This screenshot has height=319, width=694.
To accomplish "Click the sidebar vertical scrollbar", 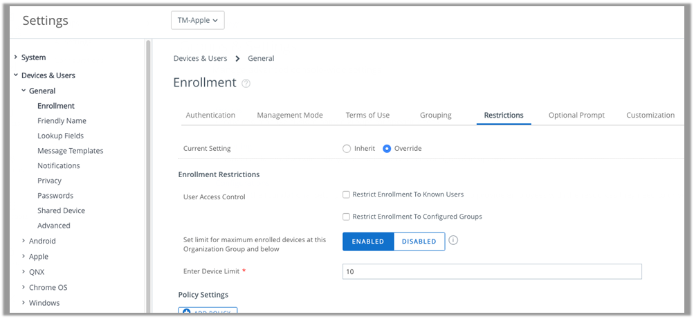I will pos(148,173).
